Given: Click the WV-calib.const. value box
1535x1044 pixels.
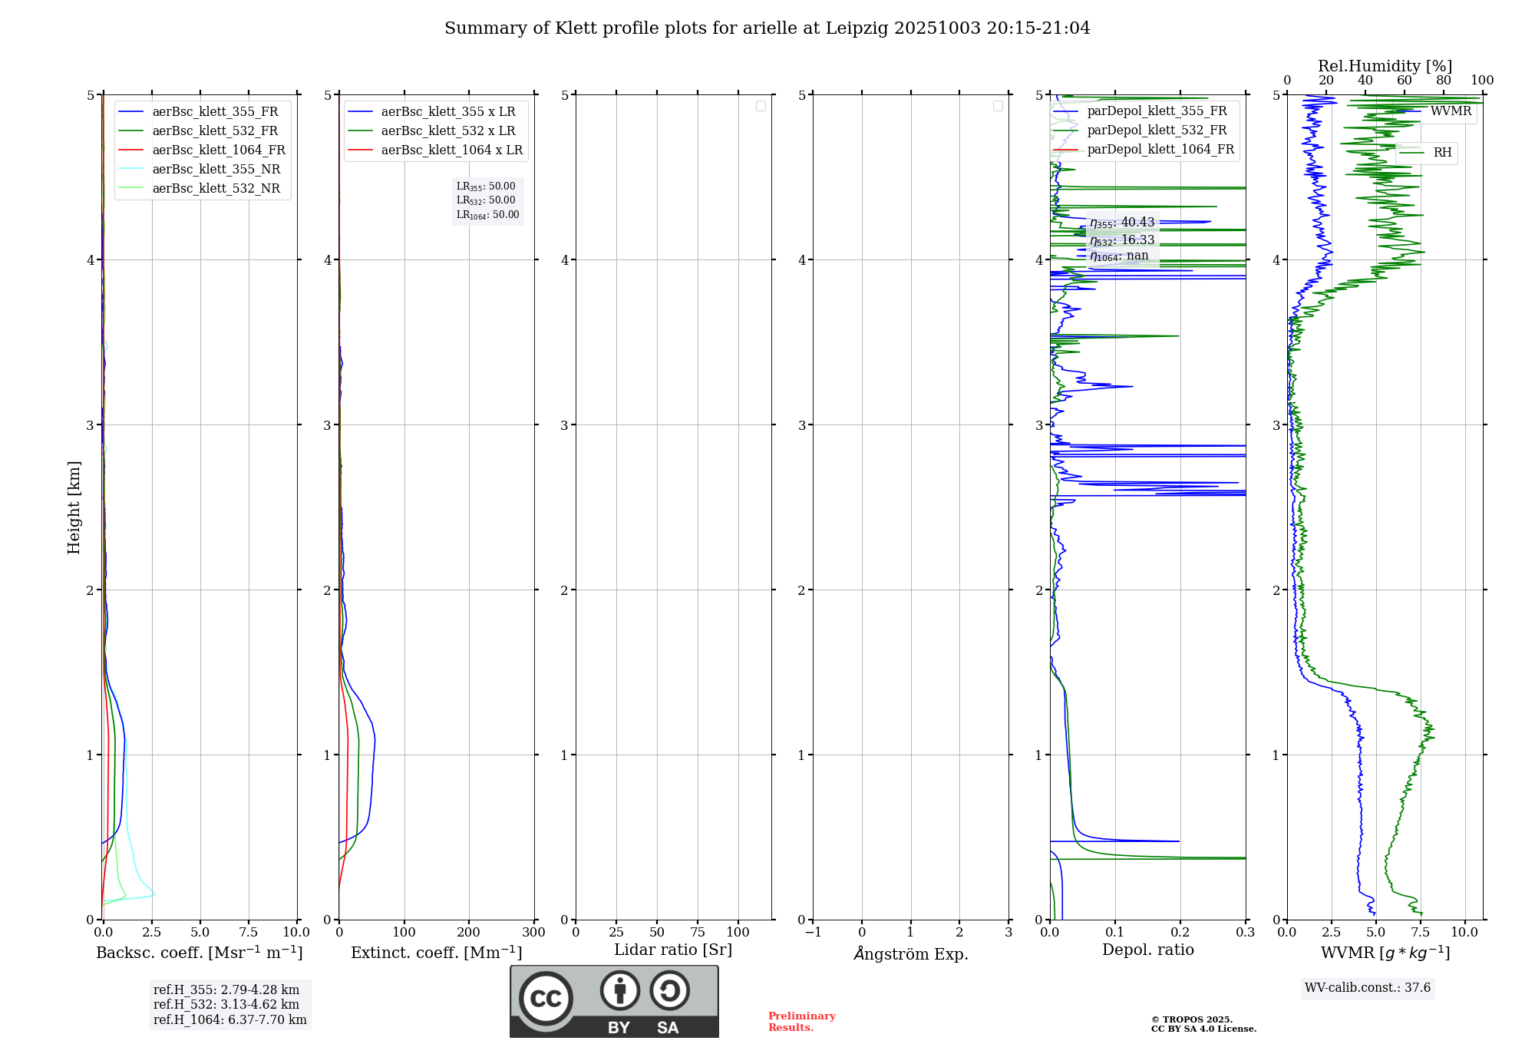Looking at the screenshot, I should 1367,988.
